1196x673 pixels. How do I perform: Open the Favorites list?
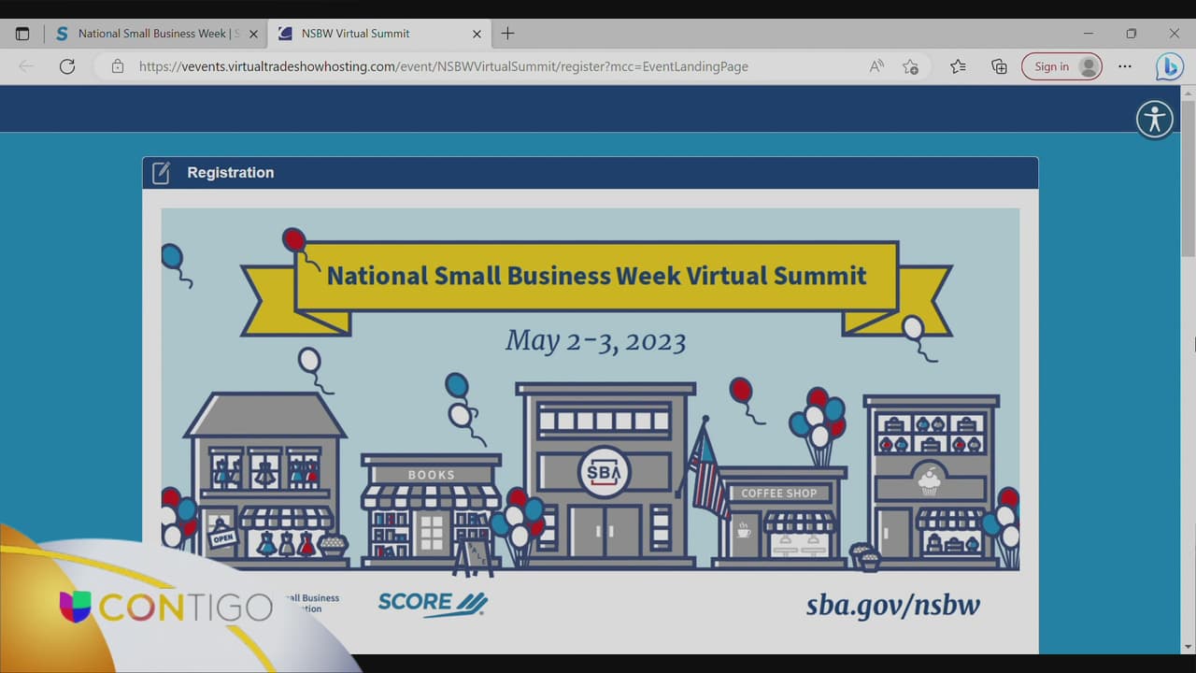click(958, 66)
